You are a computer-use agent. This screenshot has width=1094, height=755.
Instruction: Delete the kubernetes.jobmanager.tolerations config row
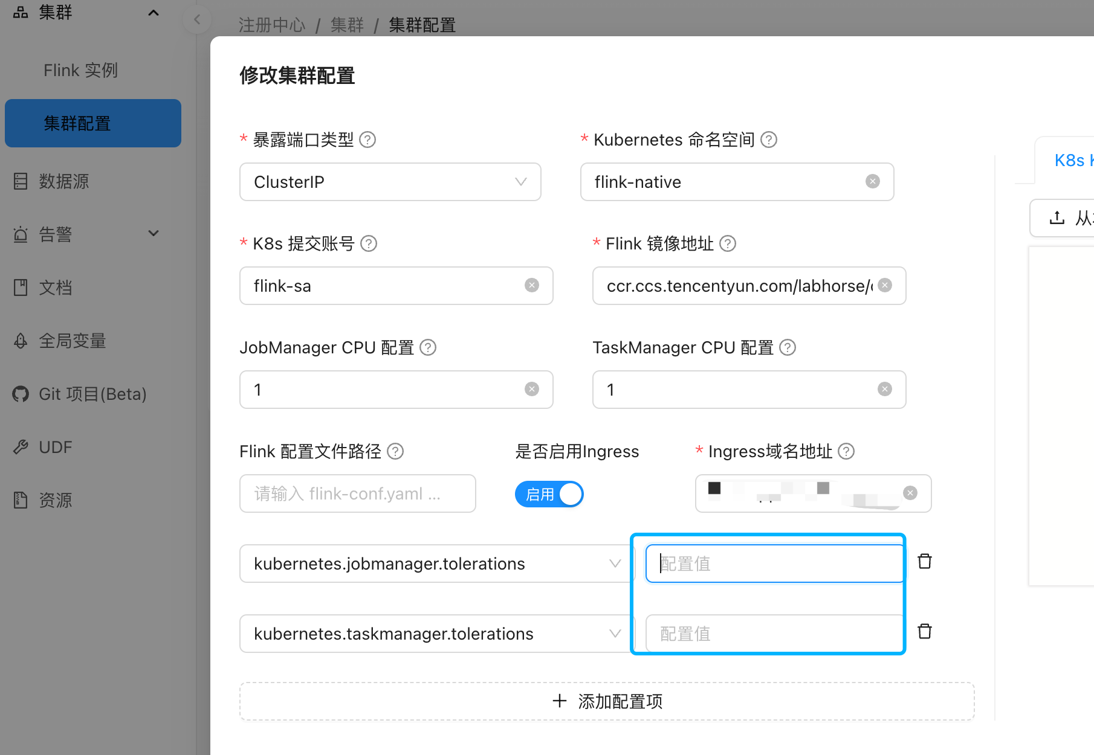point(924,562)
